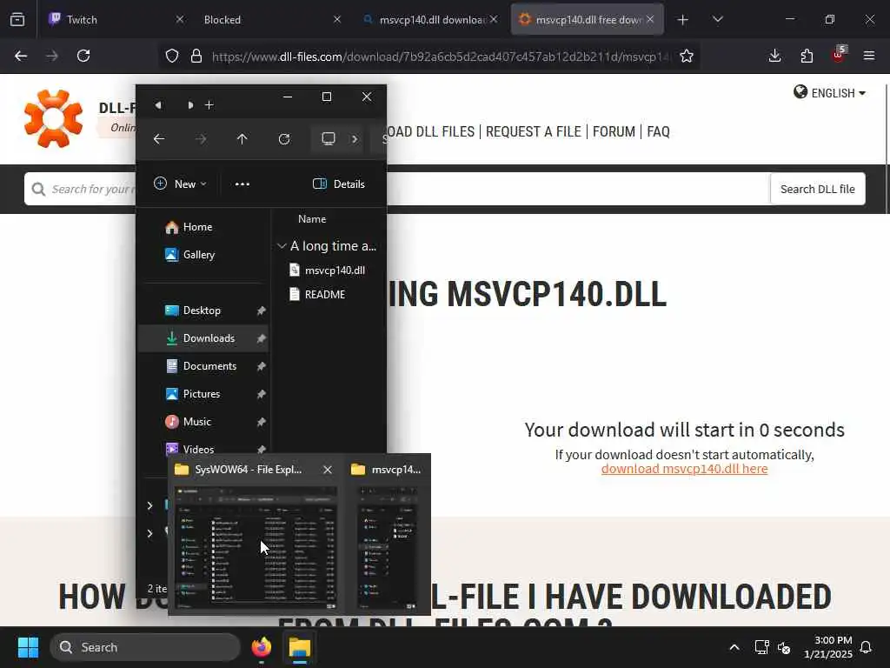Expand breadcrumb chevron in address bar
Viewport: 890px width, 668px height.
click(x=355, y=139)
